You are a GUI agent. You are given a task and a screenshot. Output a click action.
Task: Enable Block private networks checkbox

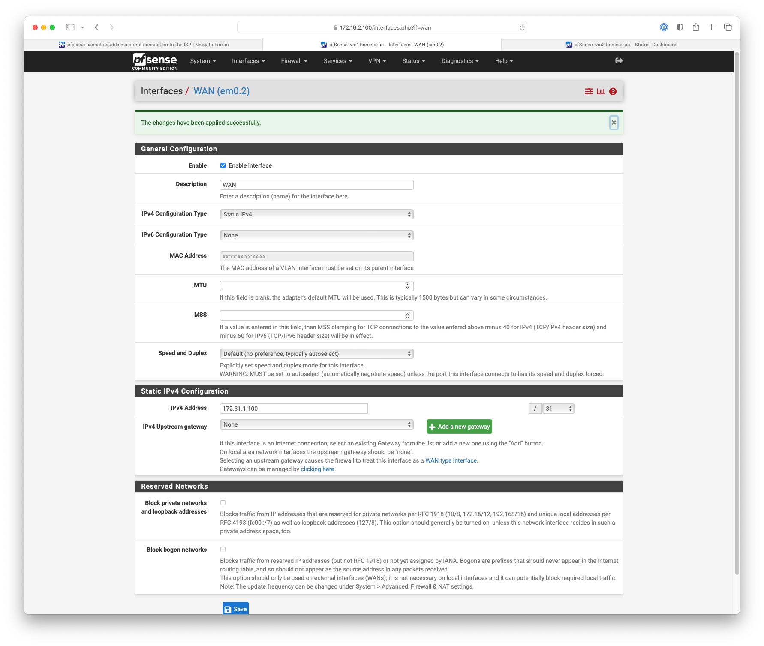(223, 503)
